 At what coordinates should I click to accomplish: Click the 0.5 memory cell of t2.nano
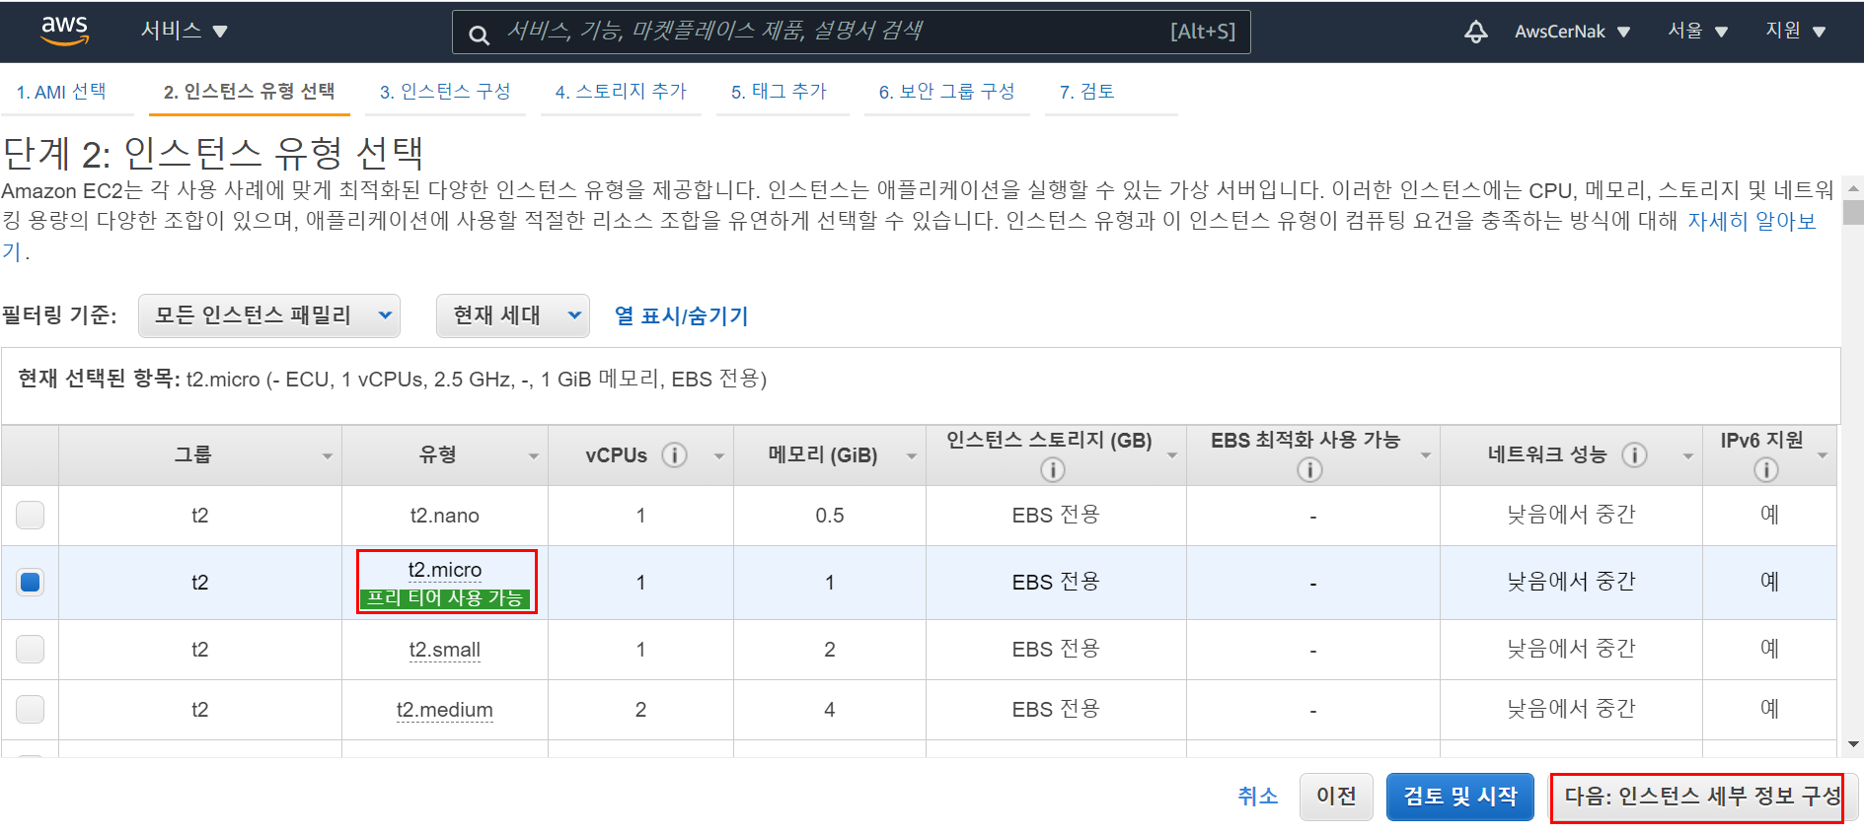(x=830, y=516)
